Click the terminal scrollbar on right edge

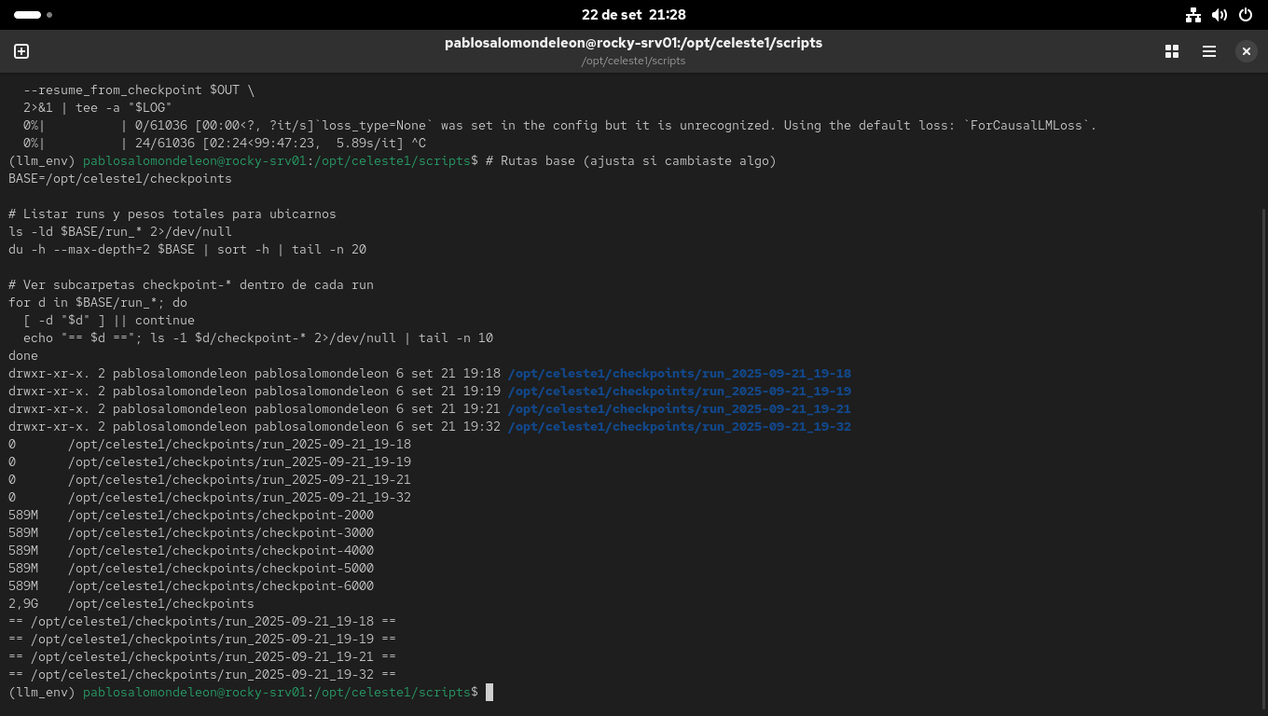tap(1263, 447)
